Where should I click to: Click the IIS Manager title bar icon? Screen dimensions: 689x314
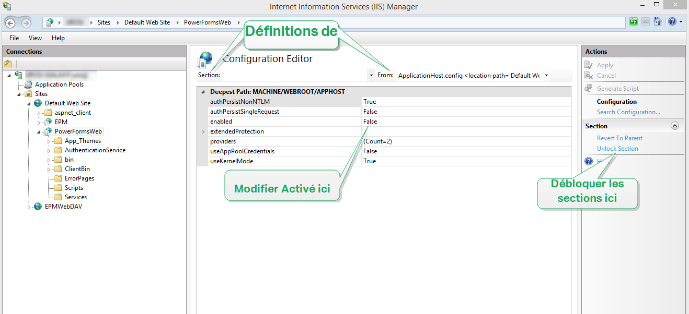tap(7, 6)
